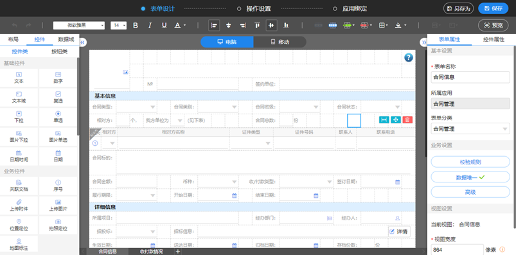Select the 数字 number control

58,78
